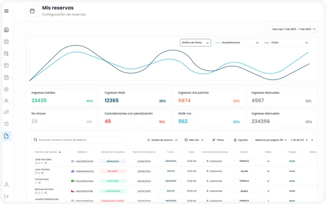Go to the previous page of reservations
Screen dimensions: 326x204
tap(306, 140)
